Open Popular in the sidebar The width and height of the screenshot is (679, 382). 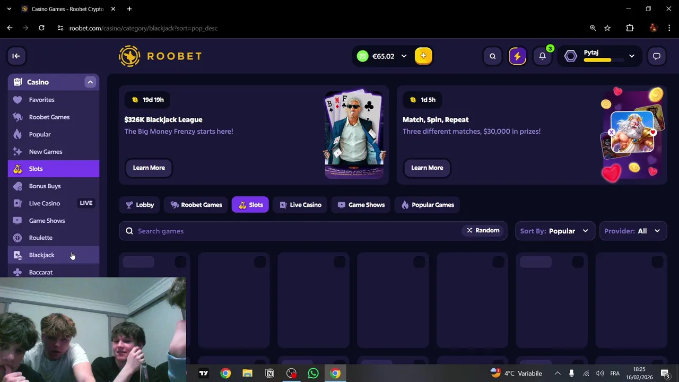(x=54, y=134)
